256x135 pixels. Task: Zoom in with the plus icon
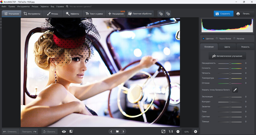(195, 132)
